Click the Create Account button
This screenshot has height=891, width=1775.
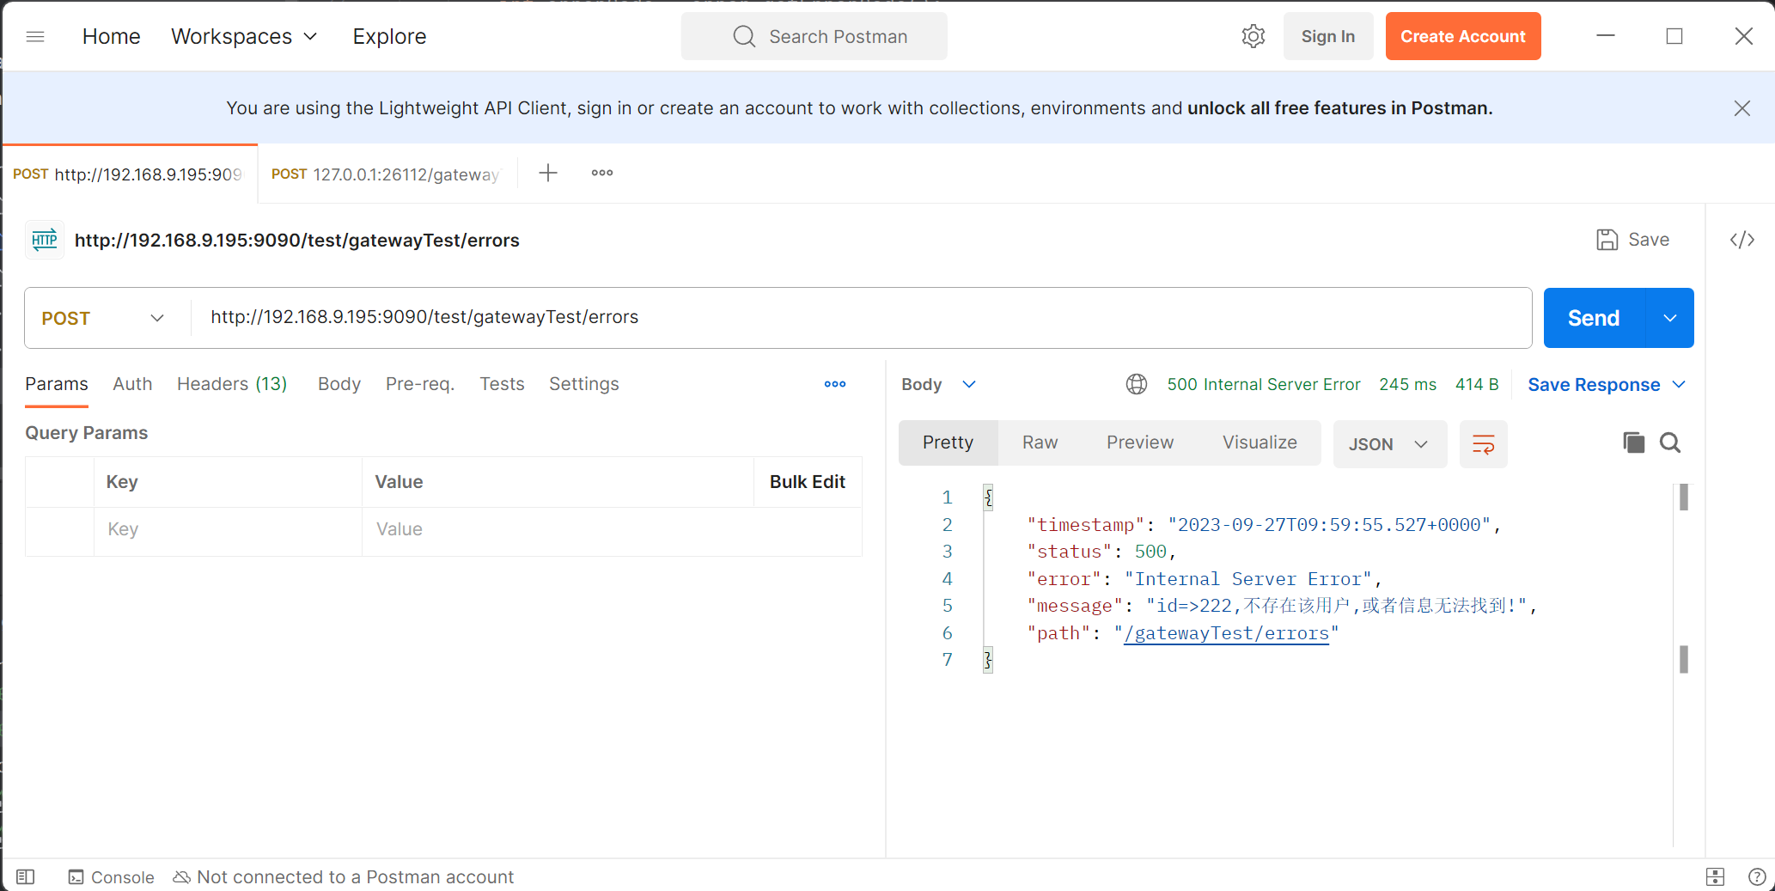[1462, 36]
